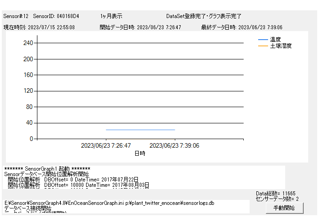This screenshot has height=217, width=319.
Task: Click the 現在時刻 timestamp
Action: click(x=39, y=27)
